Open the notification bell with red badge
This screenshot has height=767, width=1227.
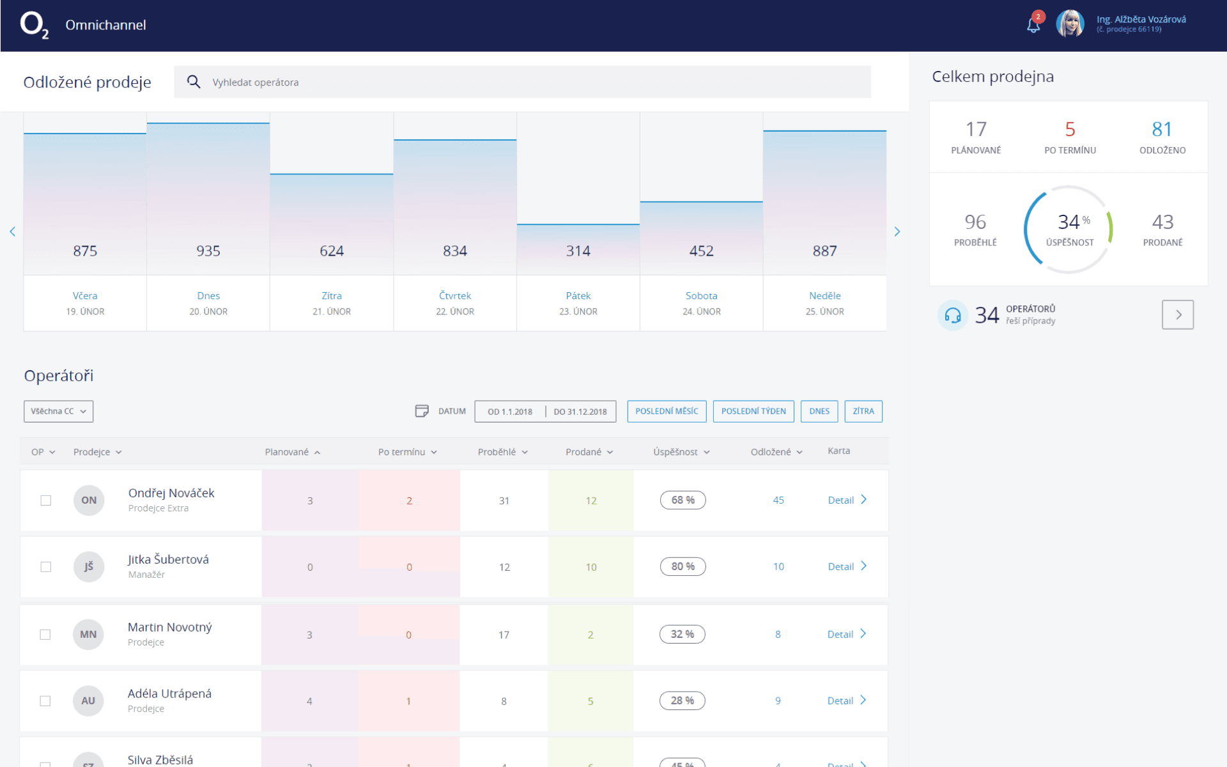click(x=1033, y=24)
